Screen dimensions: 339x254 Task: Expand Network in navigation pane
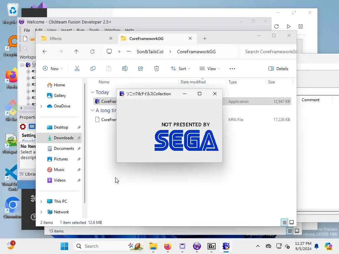(41, 212)
